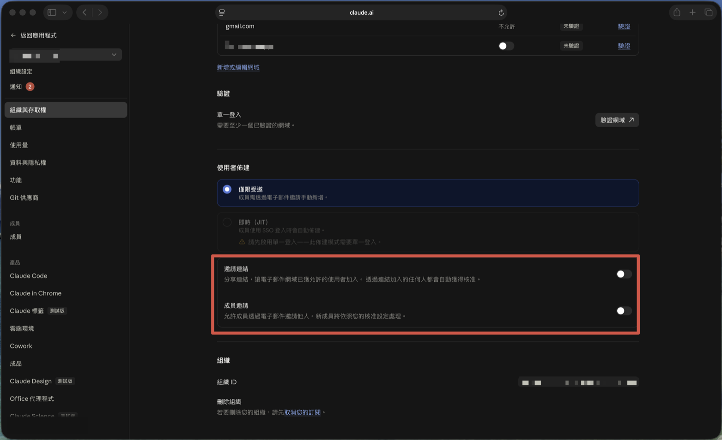Toggle the switch for the redacted domain row
This screenshot has height=440, width=722.
(506, 46)
